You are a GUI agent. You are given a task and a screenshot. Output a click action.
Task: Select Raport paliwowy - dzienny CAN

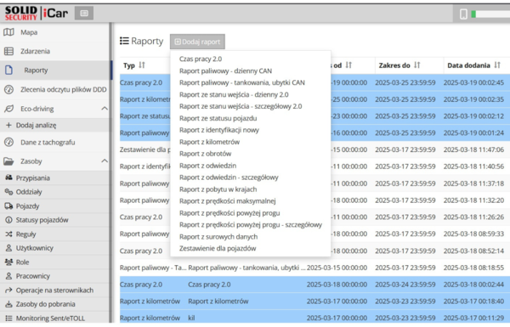click(x=225, y=70)
